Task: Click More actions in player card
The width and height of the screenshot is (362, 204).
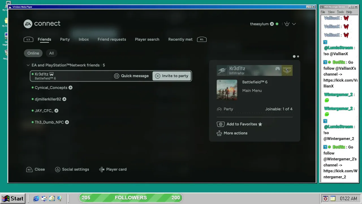Action: tap(232, 133)
